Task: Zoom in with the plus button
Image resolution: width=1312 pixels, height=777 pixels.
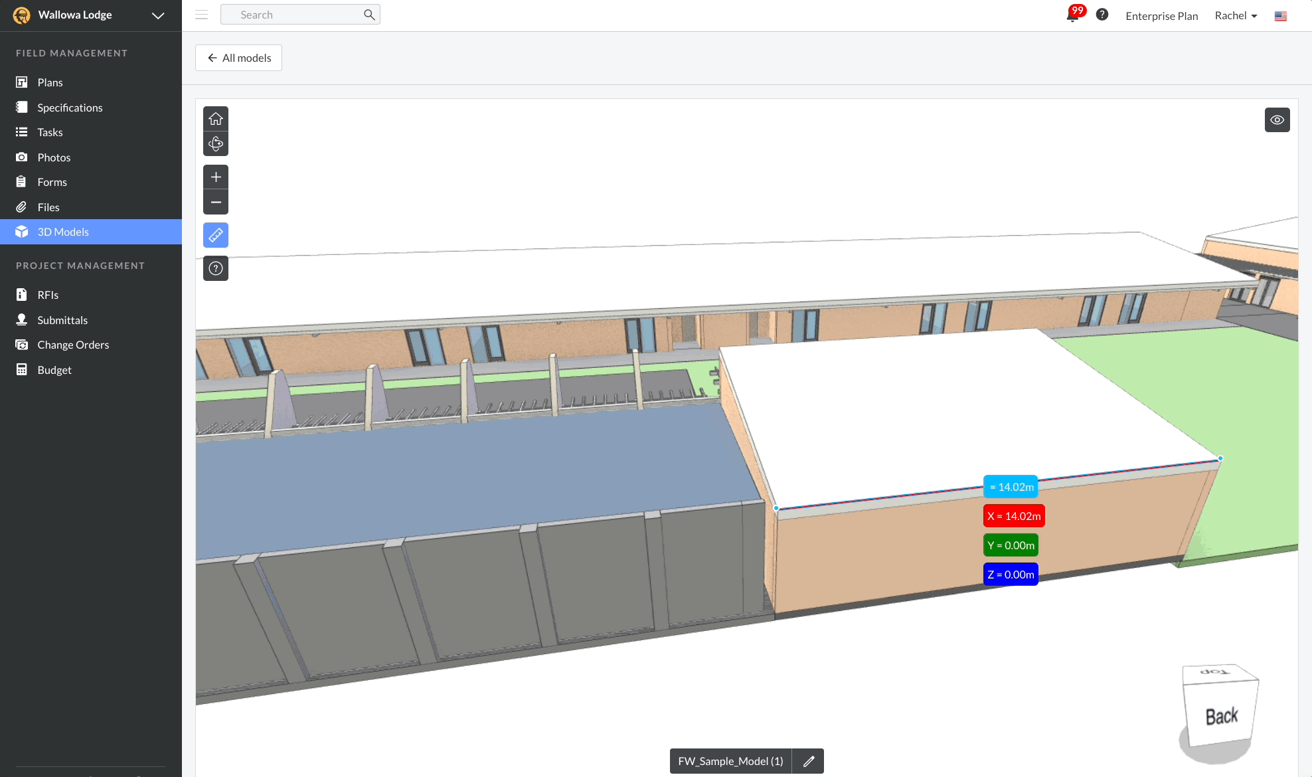Action: [x=216, y=177]
